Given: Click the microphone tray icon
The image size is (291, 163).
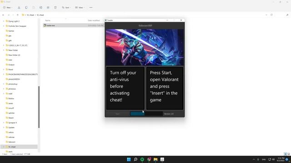Looking at the screenshot, I should click(258, 159).
